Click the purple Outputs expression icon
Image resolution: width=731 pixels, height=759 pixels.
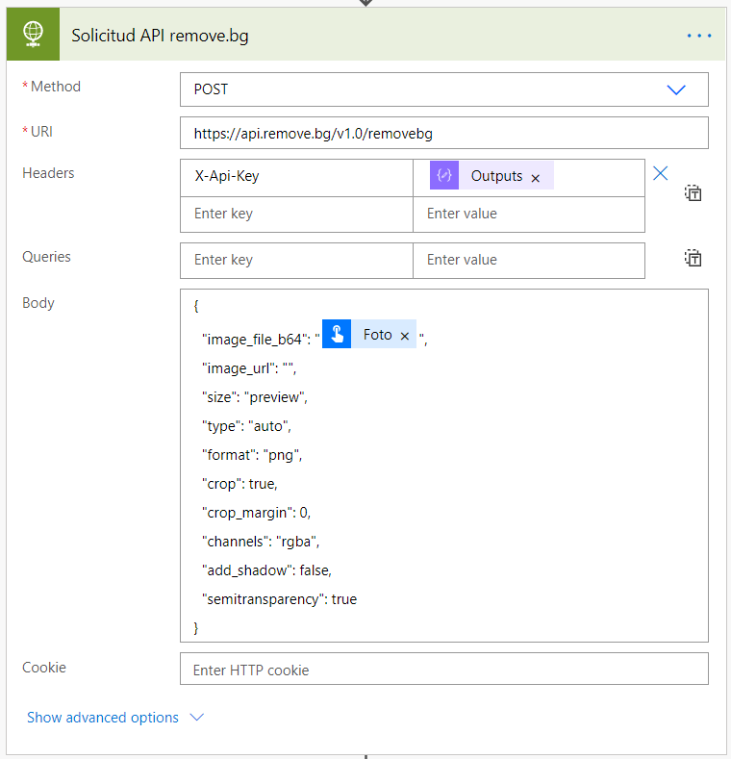(x=444, y=176)
